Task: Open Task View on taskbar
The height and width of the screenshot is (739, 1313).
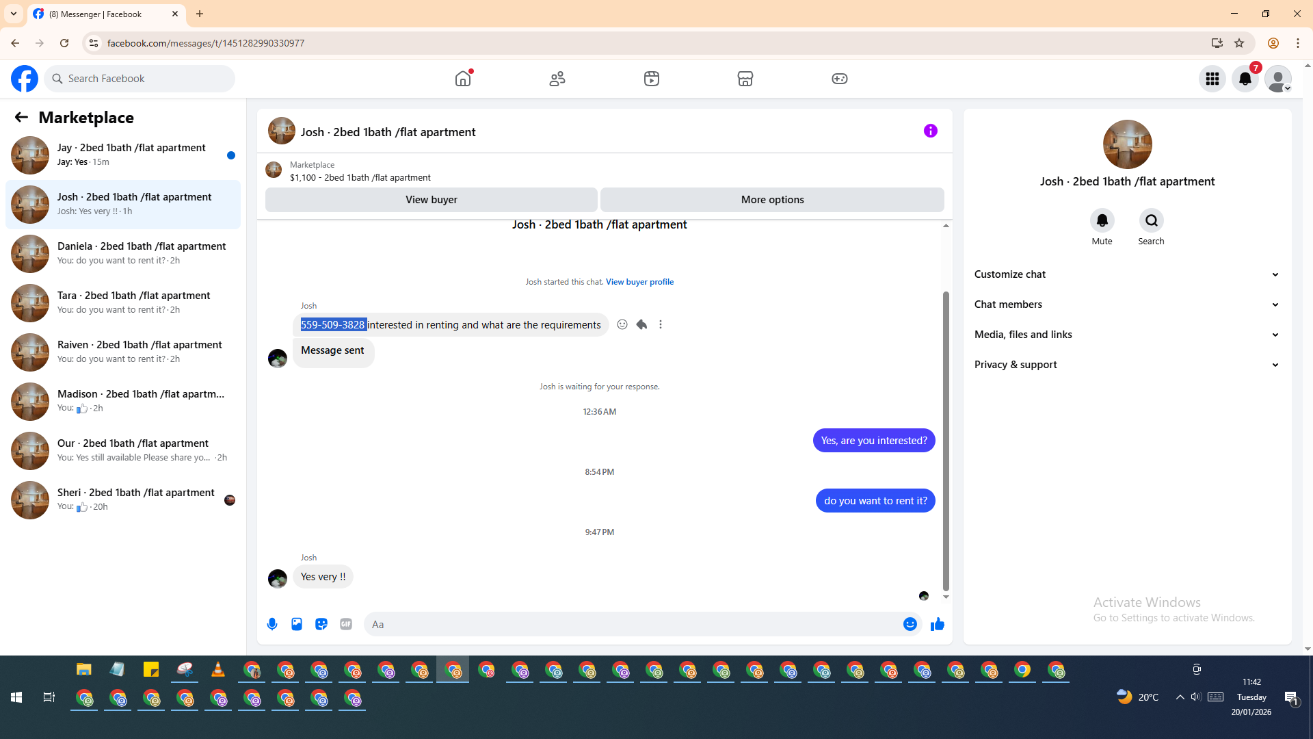Action: 49,697
